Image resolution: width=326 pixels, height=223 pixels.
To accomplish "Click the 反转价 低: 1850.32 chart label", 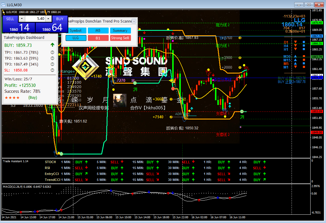I will click(x=182, y=128).
